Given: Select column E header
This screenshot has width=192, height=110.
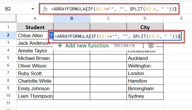Looking at the screenshot, I should pos(178,19).
